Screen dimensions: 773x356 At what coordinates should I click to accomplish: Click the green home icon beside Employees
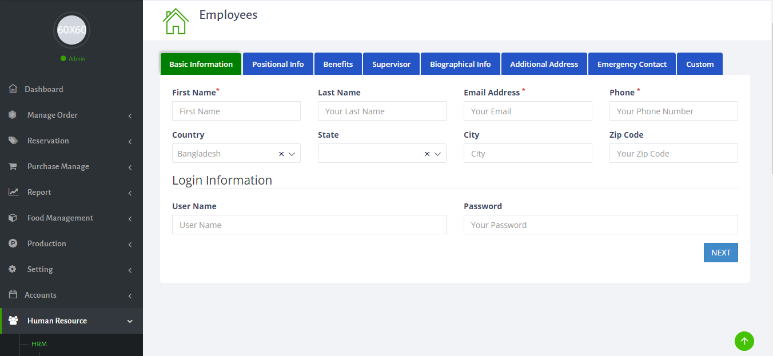pyautogui.click(x=176, y=21)
